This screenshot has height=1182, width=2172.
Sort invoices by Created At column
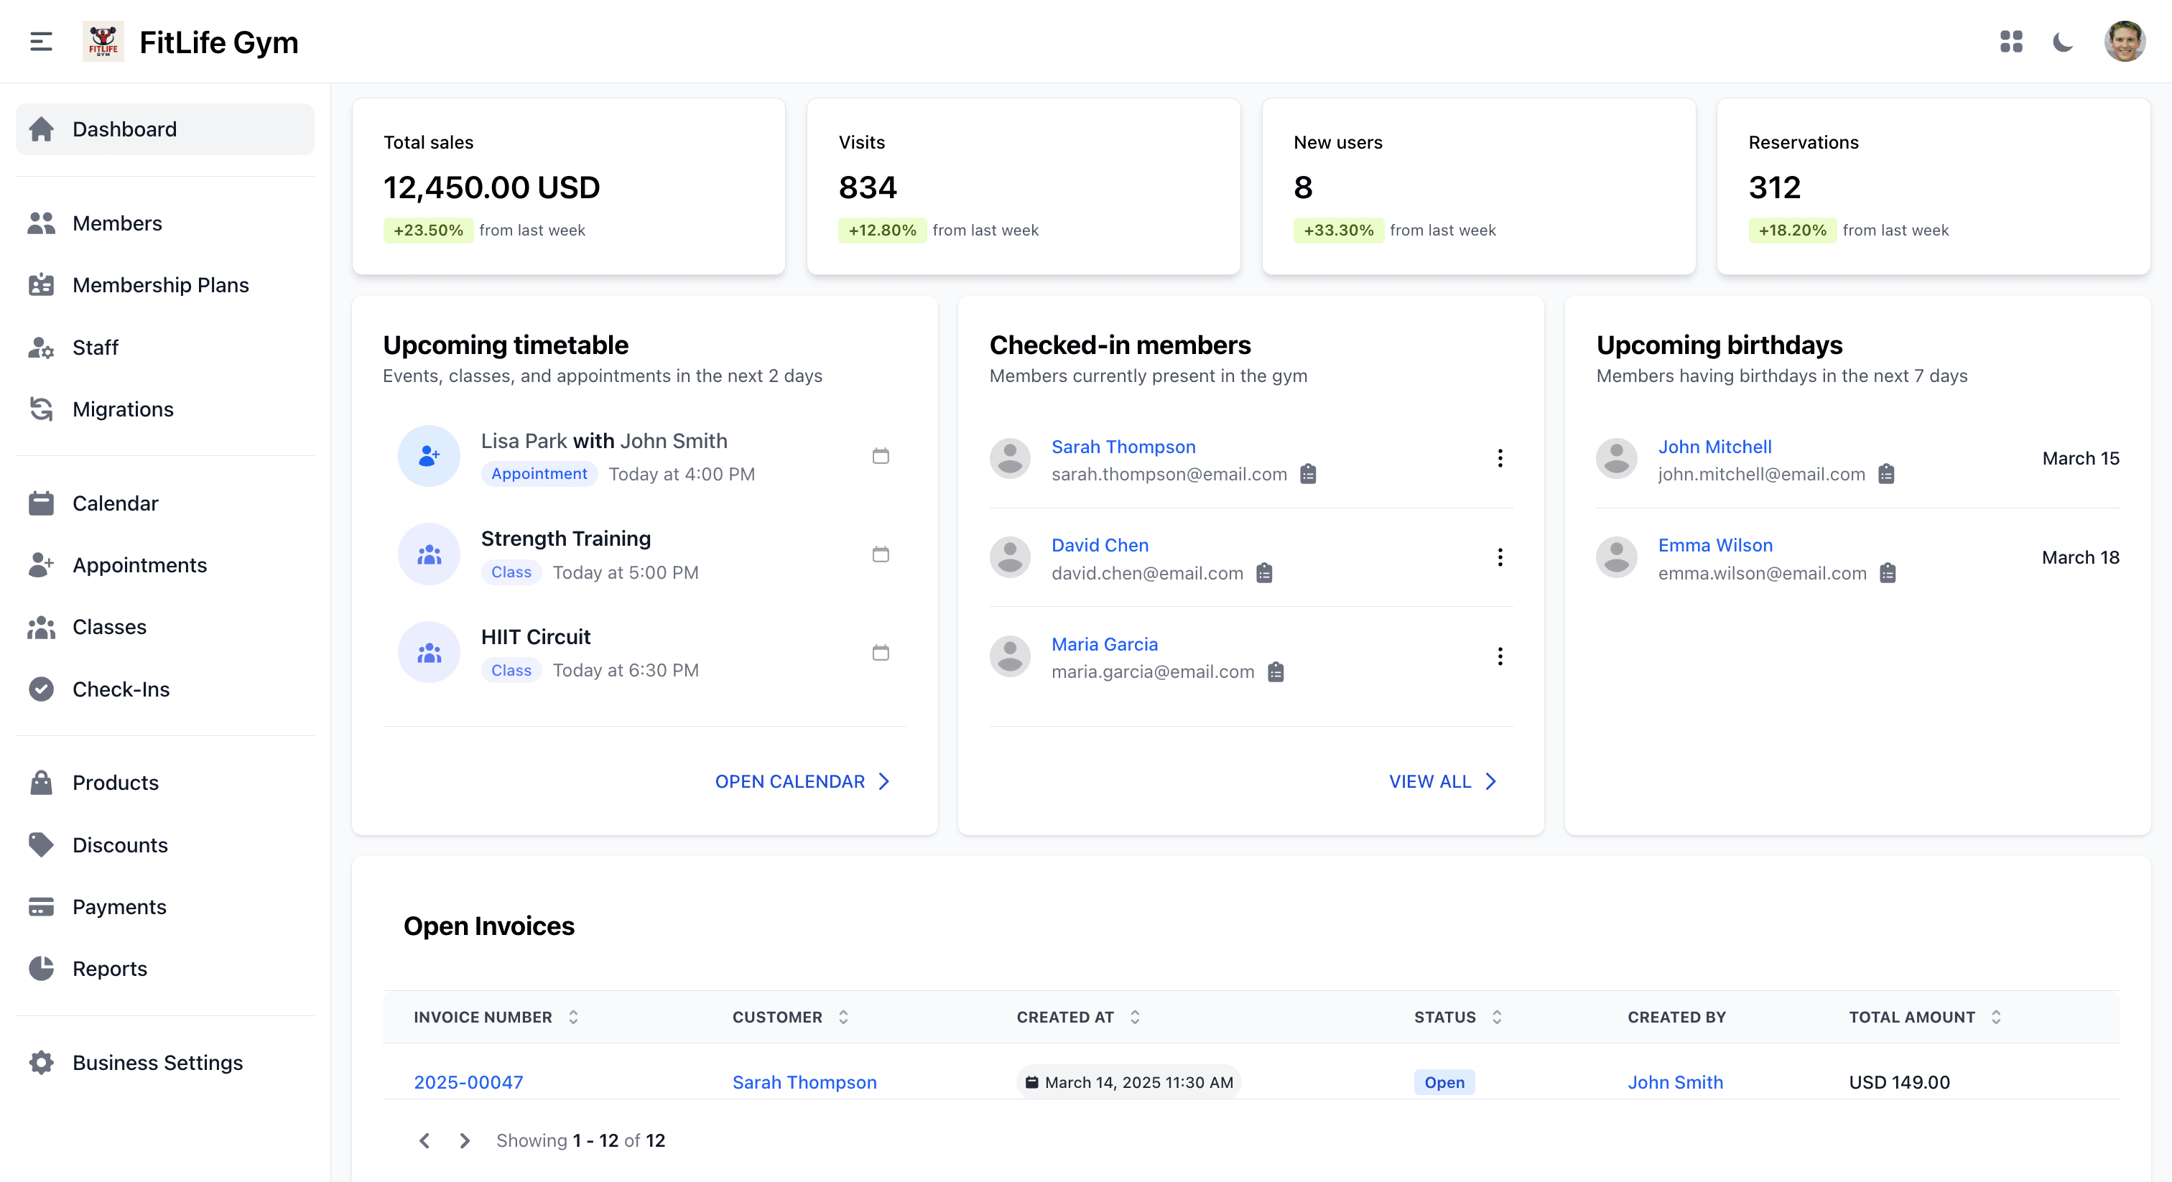(1135, 1017)
